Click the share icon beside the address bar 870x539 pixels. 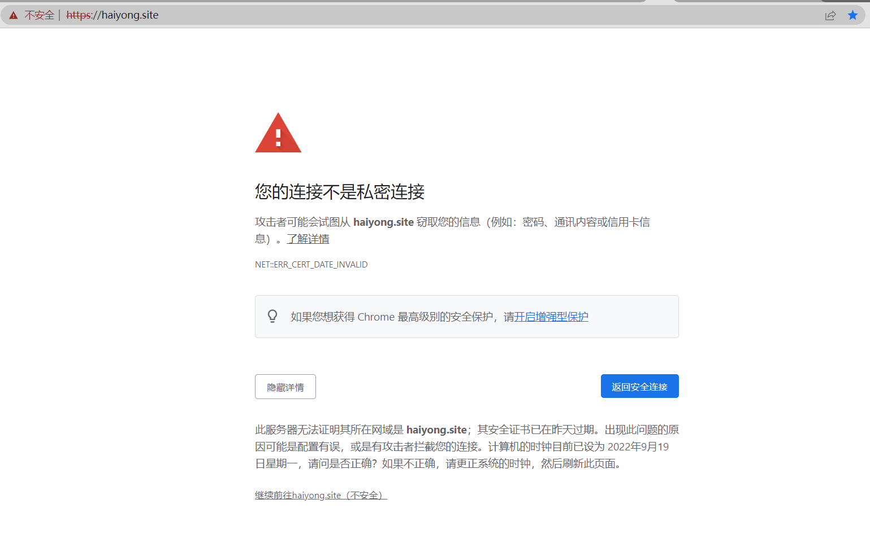(830, 15)
